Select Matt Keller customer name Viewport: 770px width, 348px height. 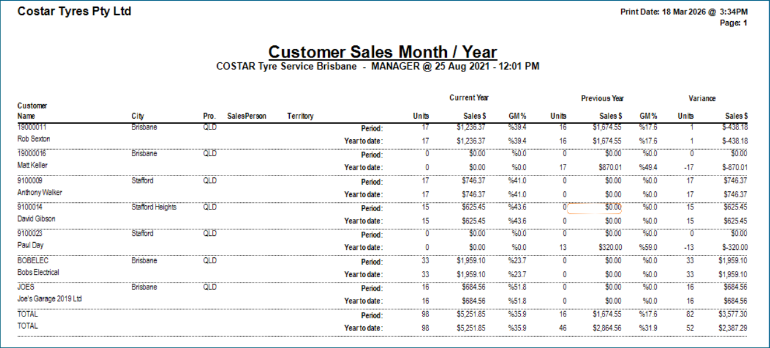pyautogui.click(x=33, y=165)
